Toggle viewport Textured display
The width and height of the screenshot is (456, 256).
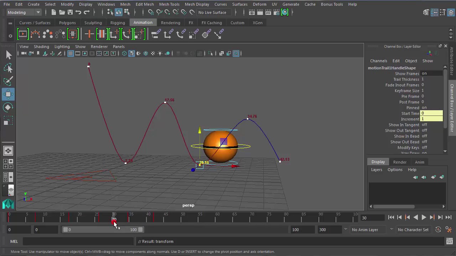pos(153,53)
